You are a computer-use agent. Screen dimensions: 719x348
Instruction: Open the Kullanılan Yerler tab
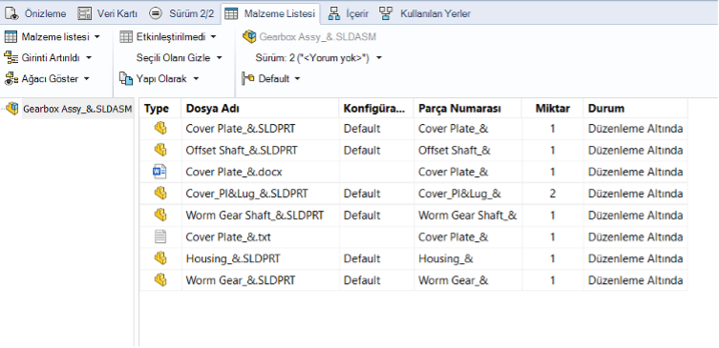point(425,13)
